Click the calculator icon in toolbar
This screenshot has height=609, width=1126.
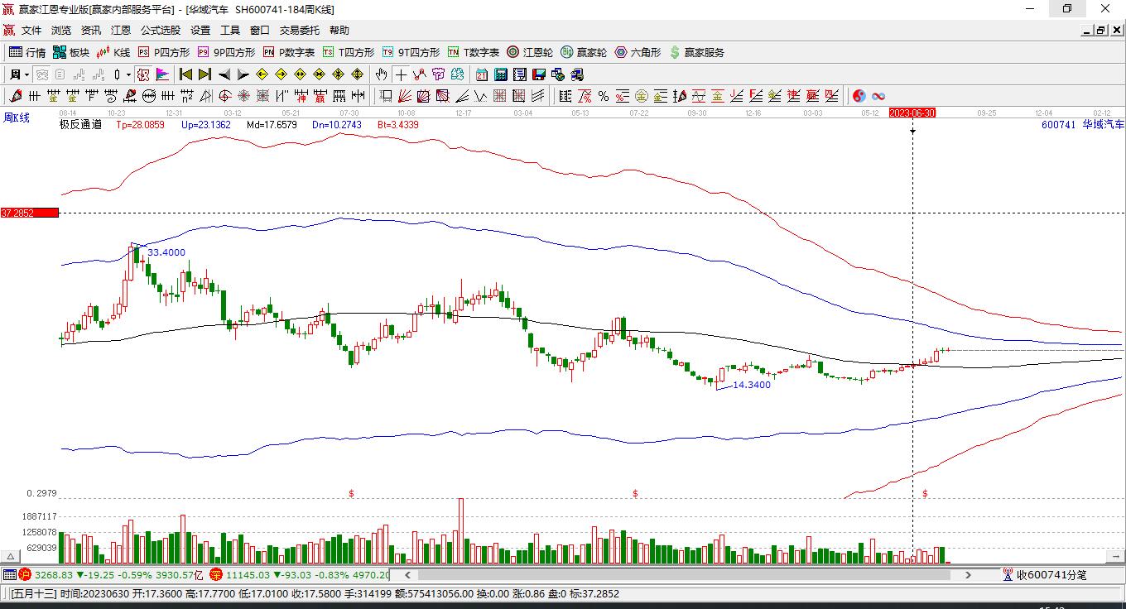coord(500,74)
